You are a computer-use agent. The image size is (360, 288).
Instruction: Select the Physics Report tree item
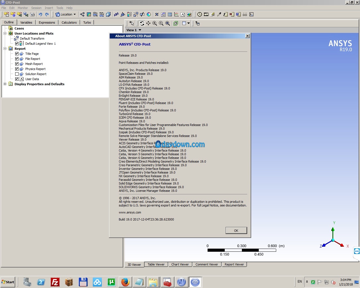pos(35,69)
